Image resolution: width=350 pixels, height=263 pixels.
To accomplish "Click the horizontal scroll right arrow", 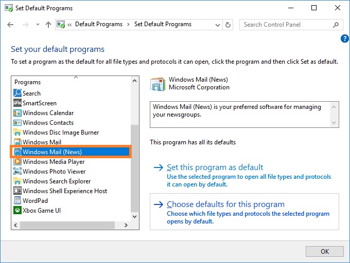I will (x=126, y=225).
